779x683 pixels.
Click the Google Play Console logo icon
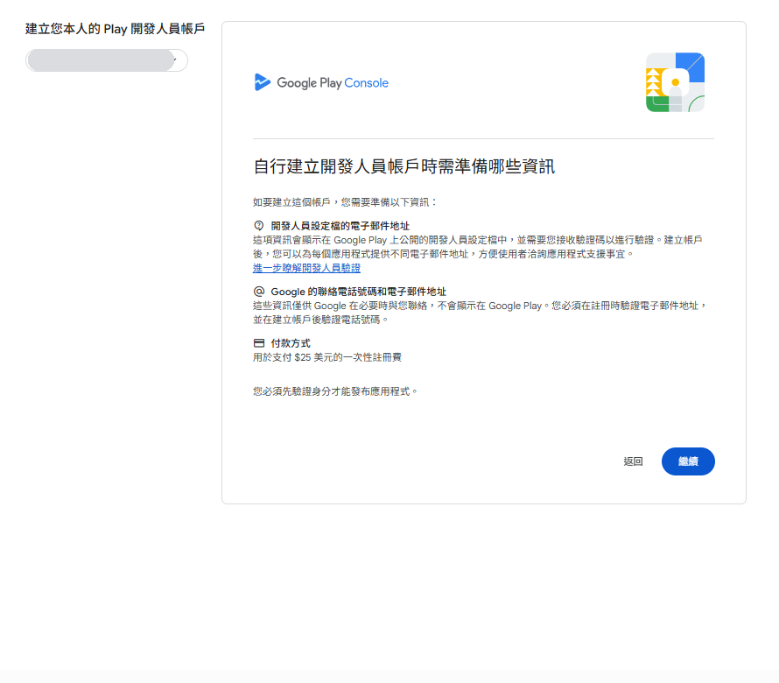point(263,82)
